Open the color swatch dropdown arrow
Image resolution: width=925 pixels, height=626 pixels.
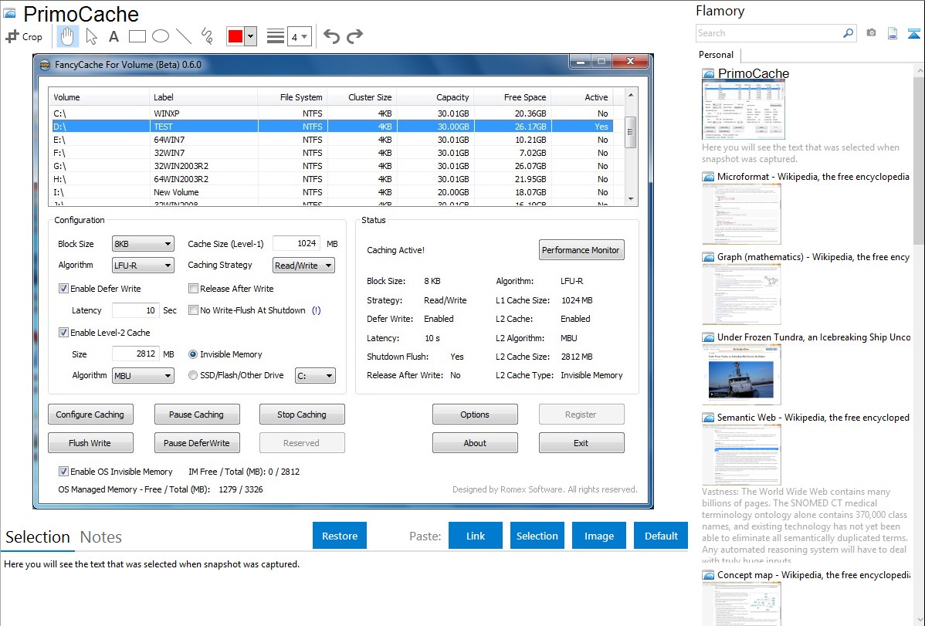click(x=251, y=36)
